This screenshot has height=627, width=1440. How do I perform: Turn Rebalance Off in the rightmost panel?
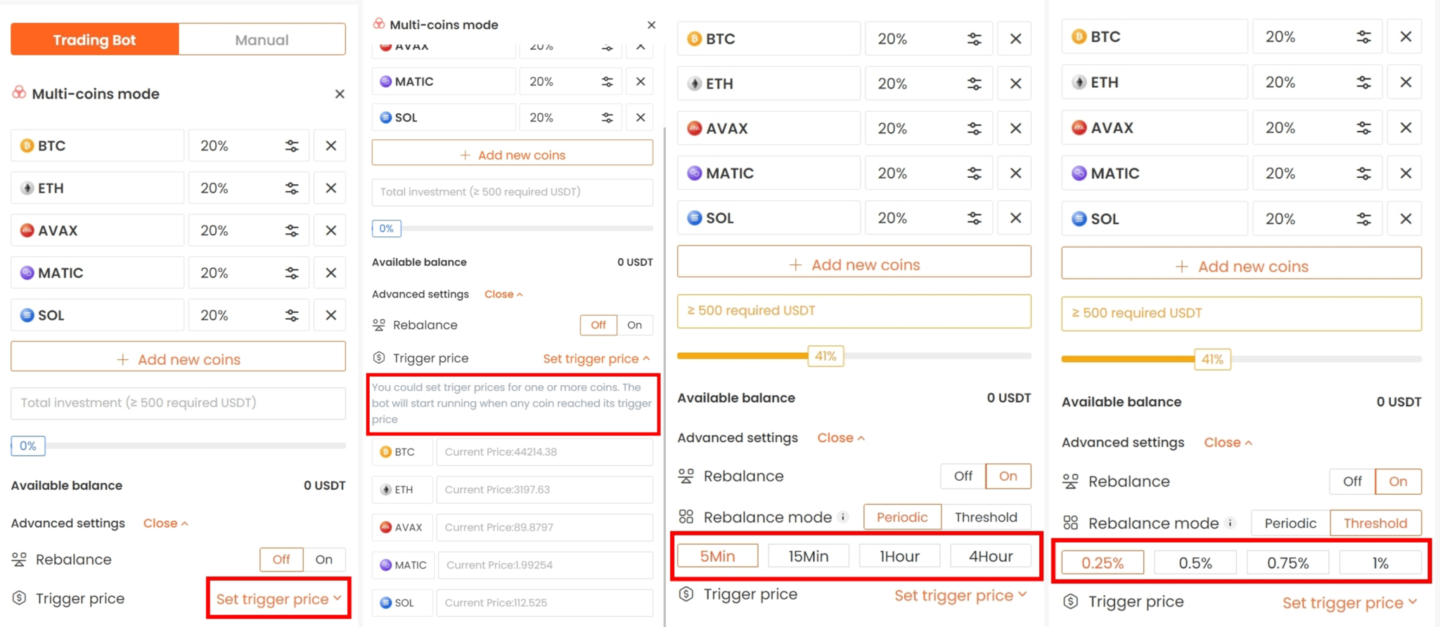[1351, 481]
